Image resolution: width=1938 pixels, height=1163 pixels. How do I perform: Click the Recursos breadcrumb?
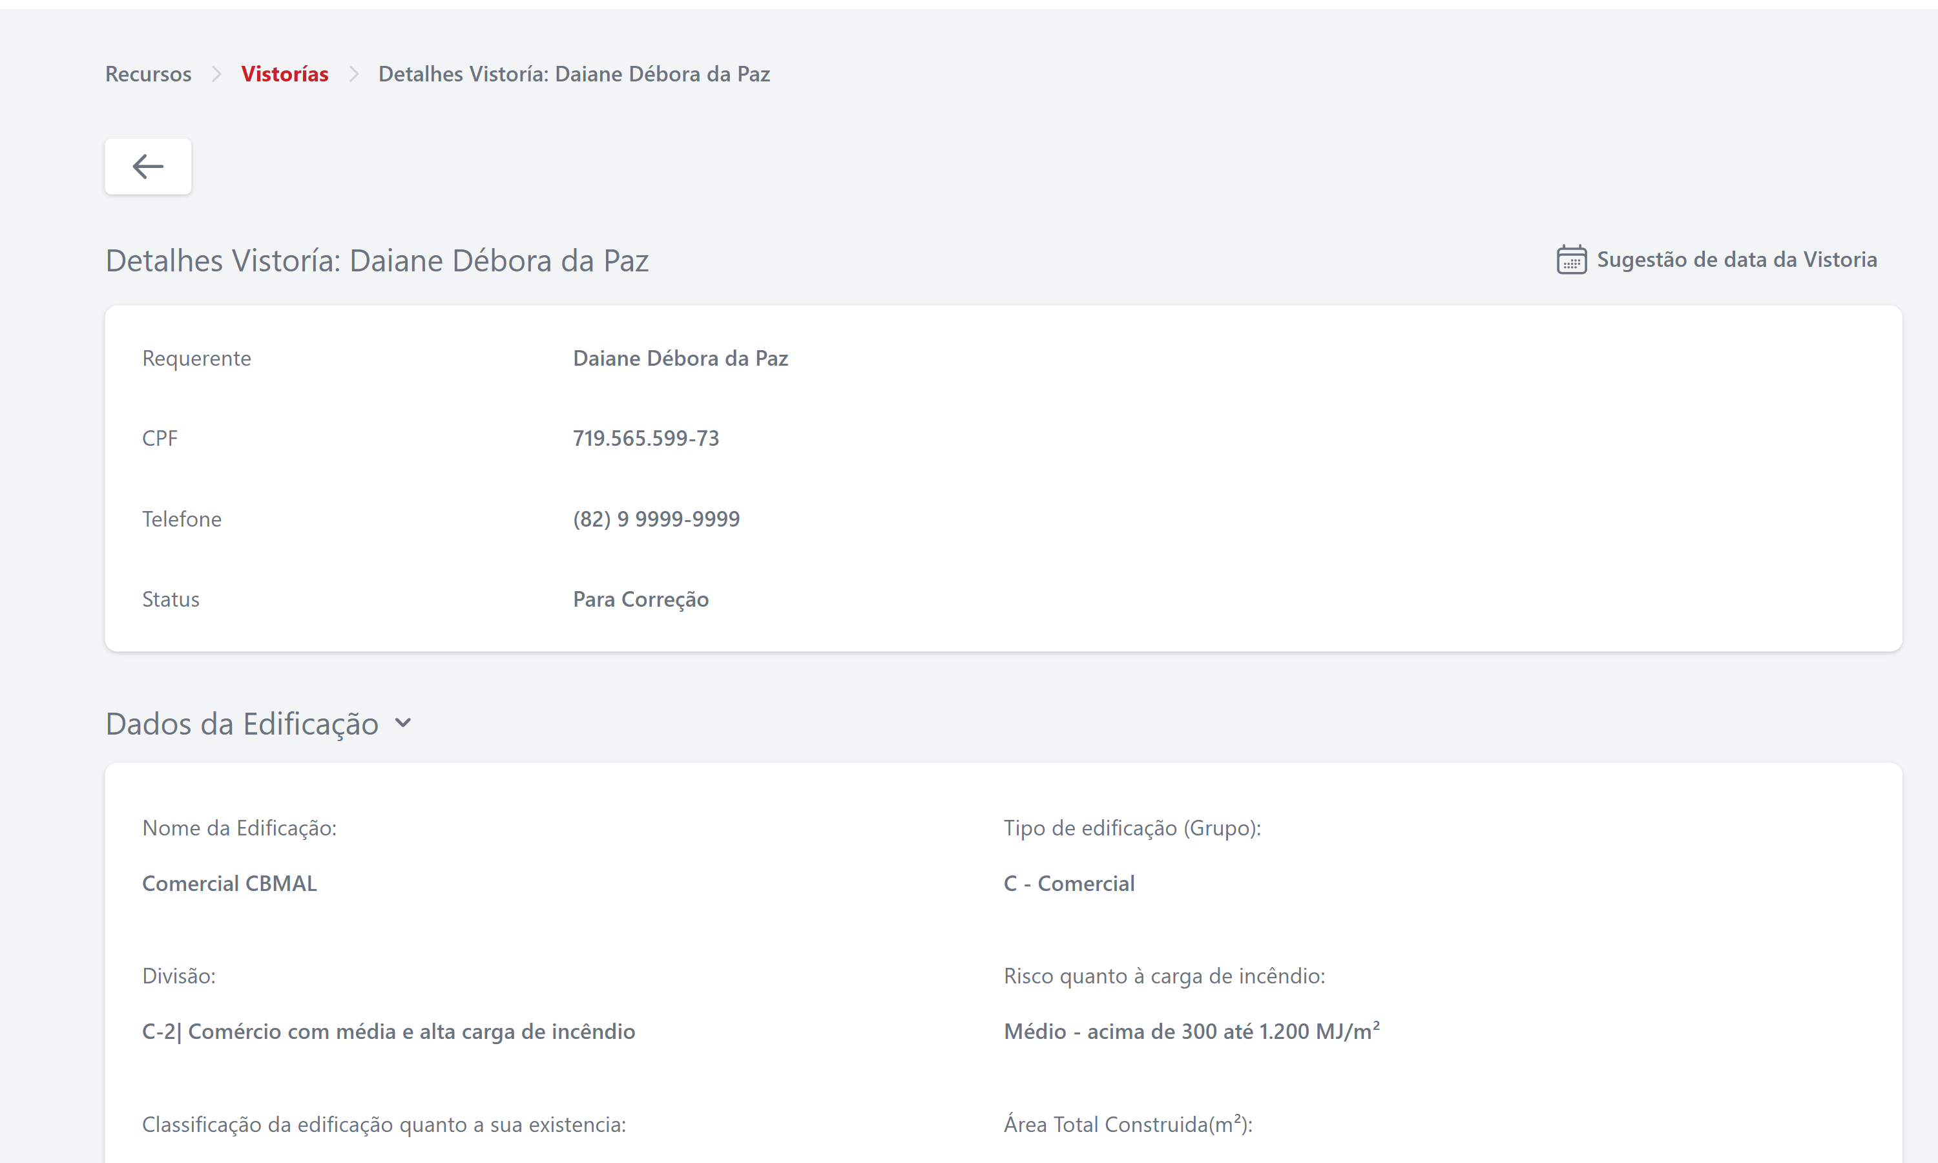click(x=148, y=74)
